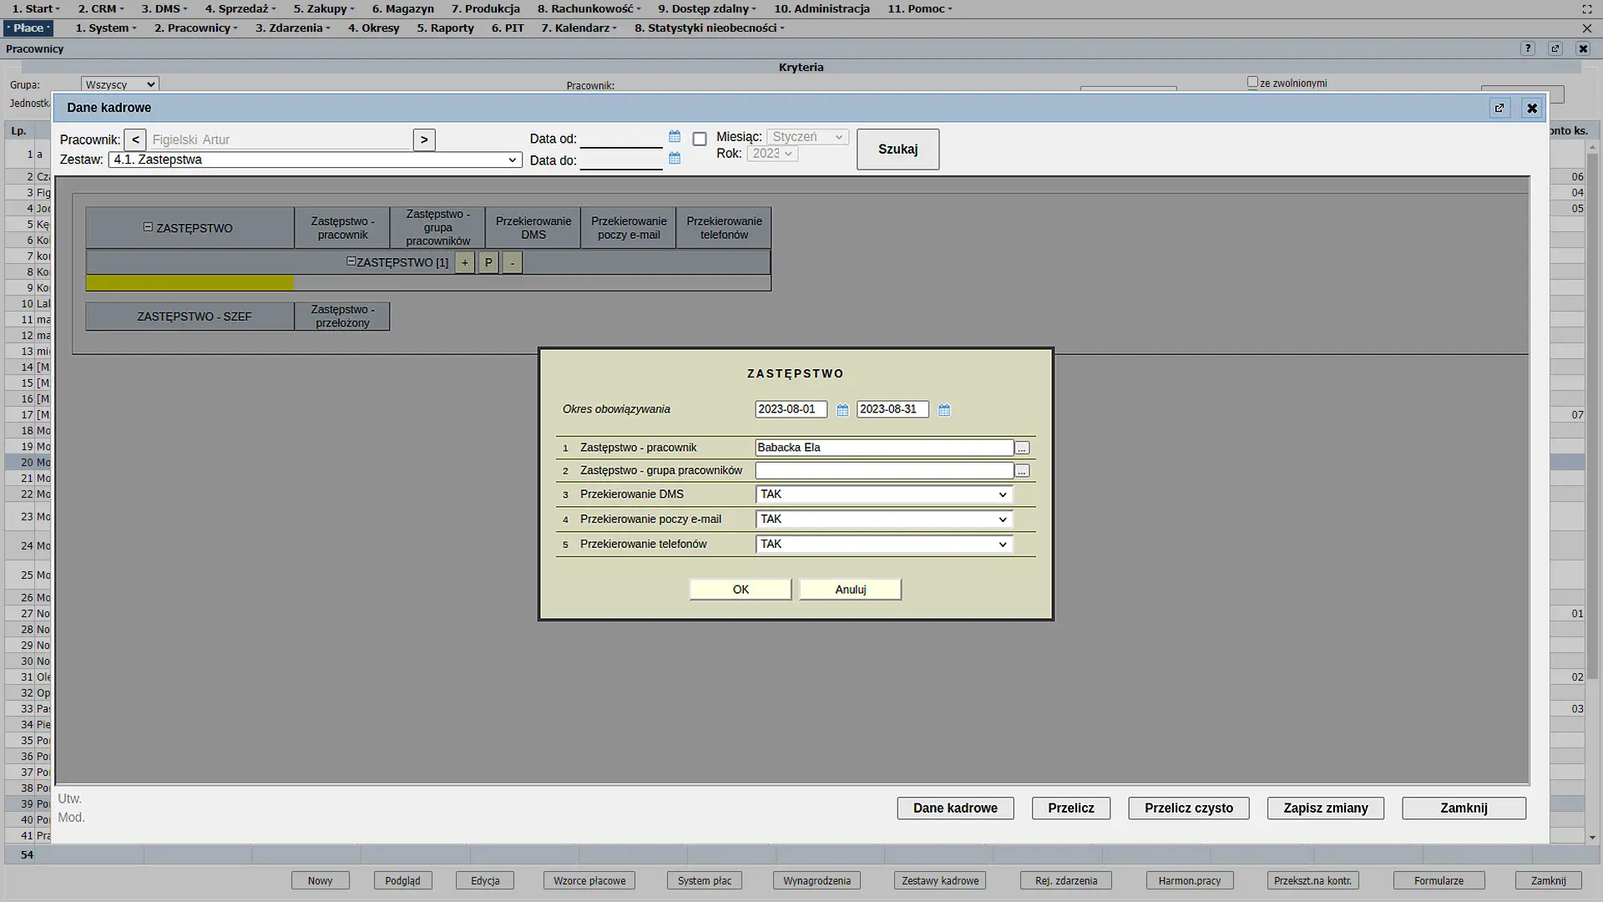Open calendar picker for end date 2023-08-31
The image size is (1603, 902).
click(944, 410)
